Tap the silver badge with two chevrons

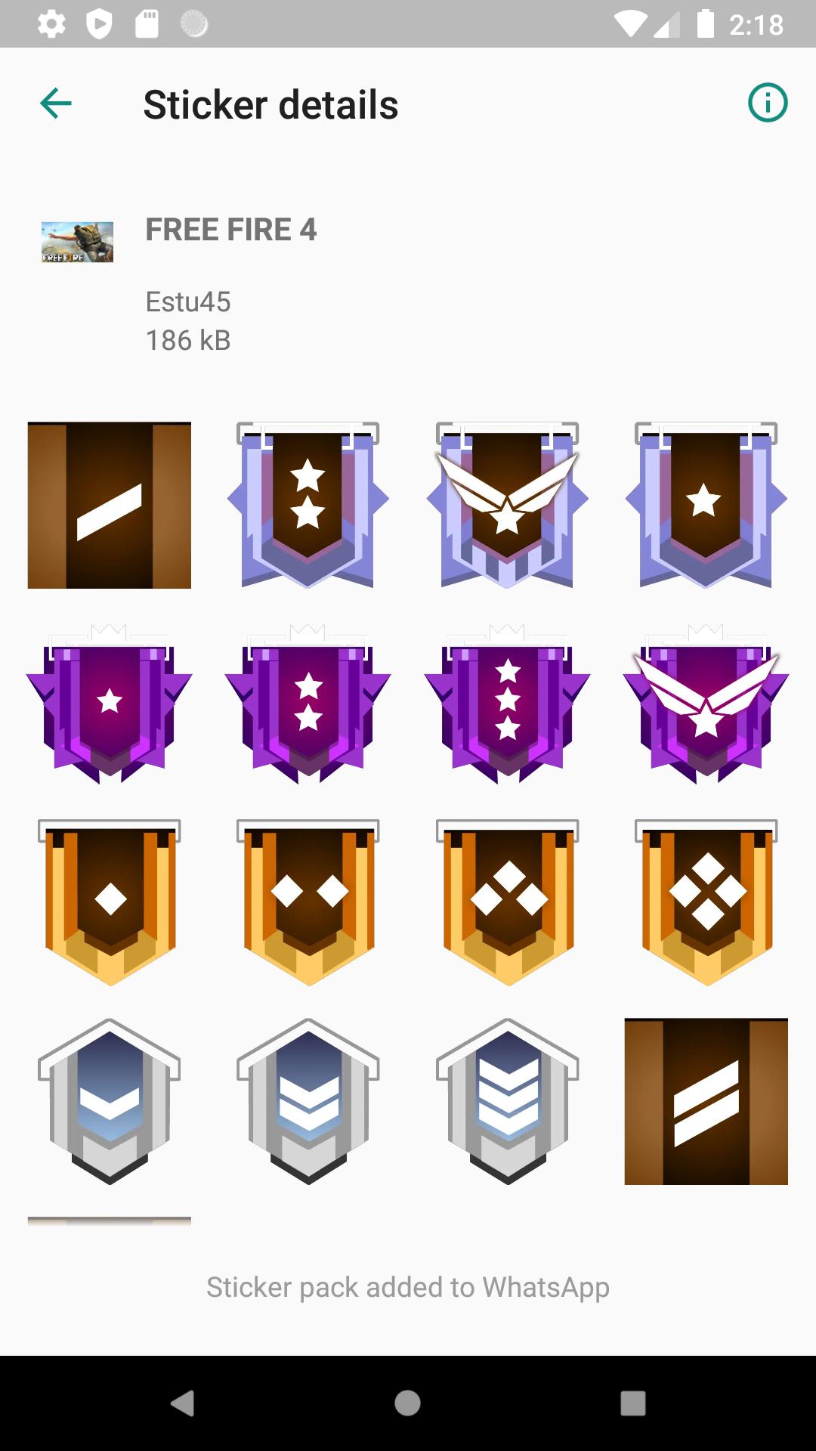click(308, 1101)
